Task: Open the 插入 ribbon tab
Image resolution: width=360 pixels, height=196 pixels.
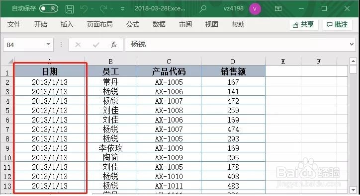Action: [x=67, y=24]
